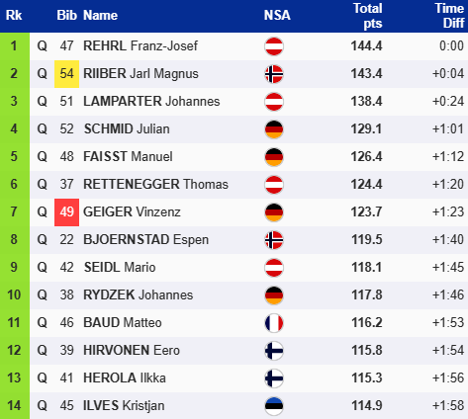468x419 pixels.
Task: Click Finland flag icon for HIRVONEN Eero
Action: 274,351
